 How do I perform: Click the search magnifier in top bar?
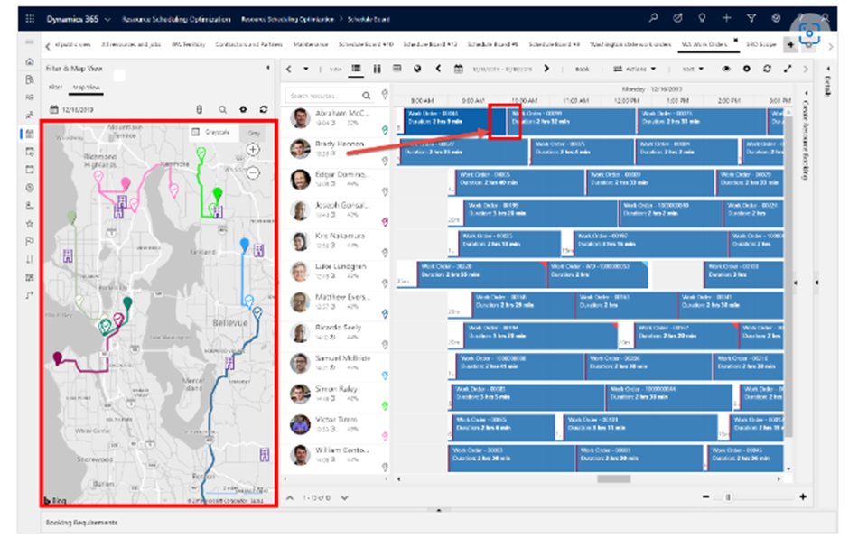tap(654, 18)
